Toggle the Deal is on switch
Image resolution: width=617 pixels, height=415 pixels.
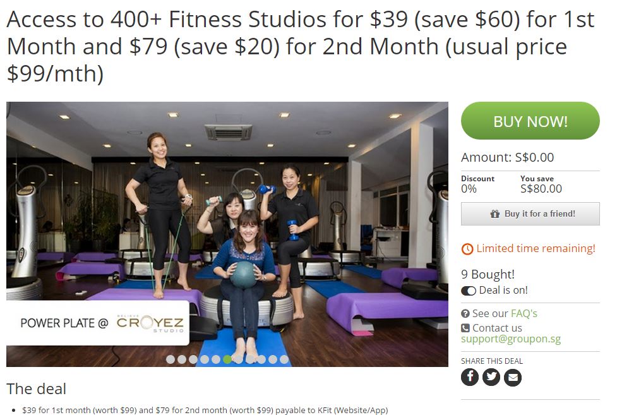point(468,291)
